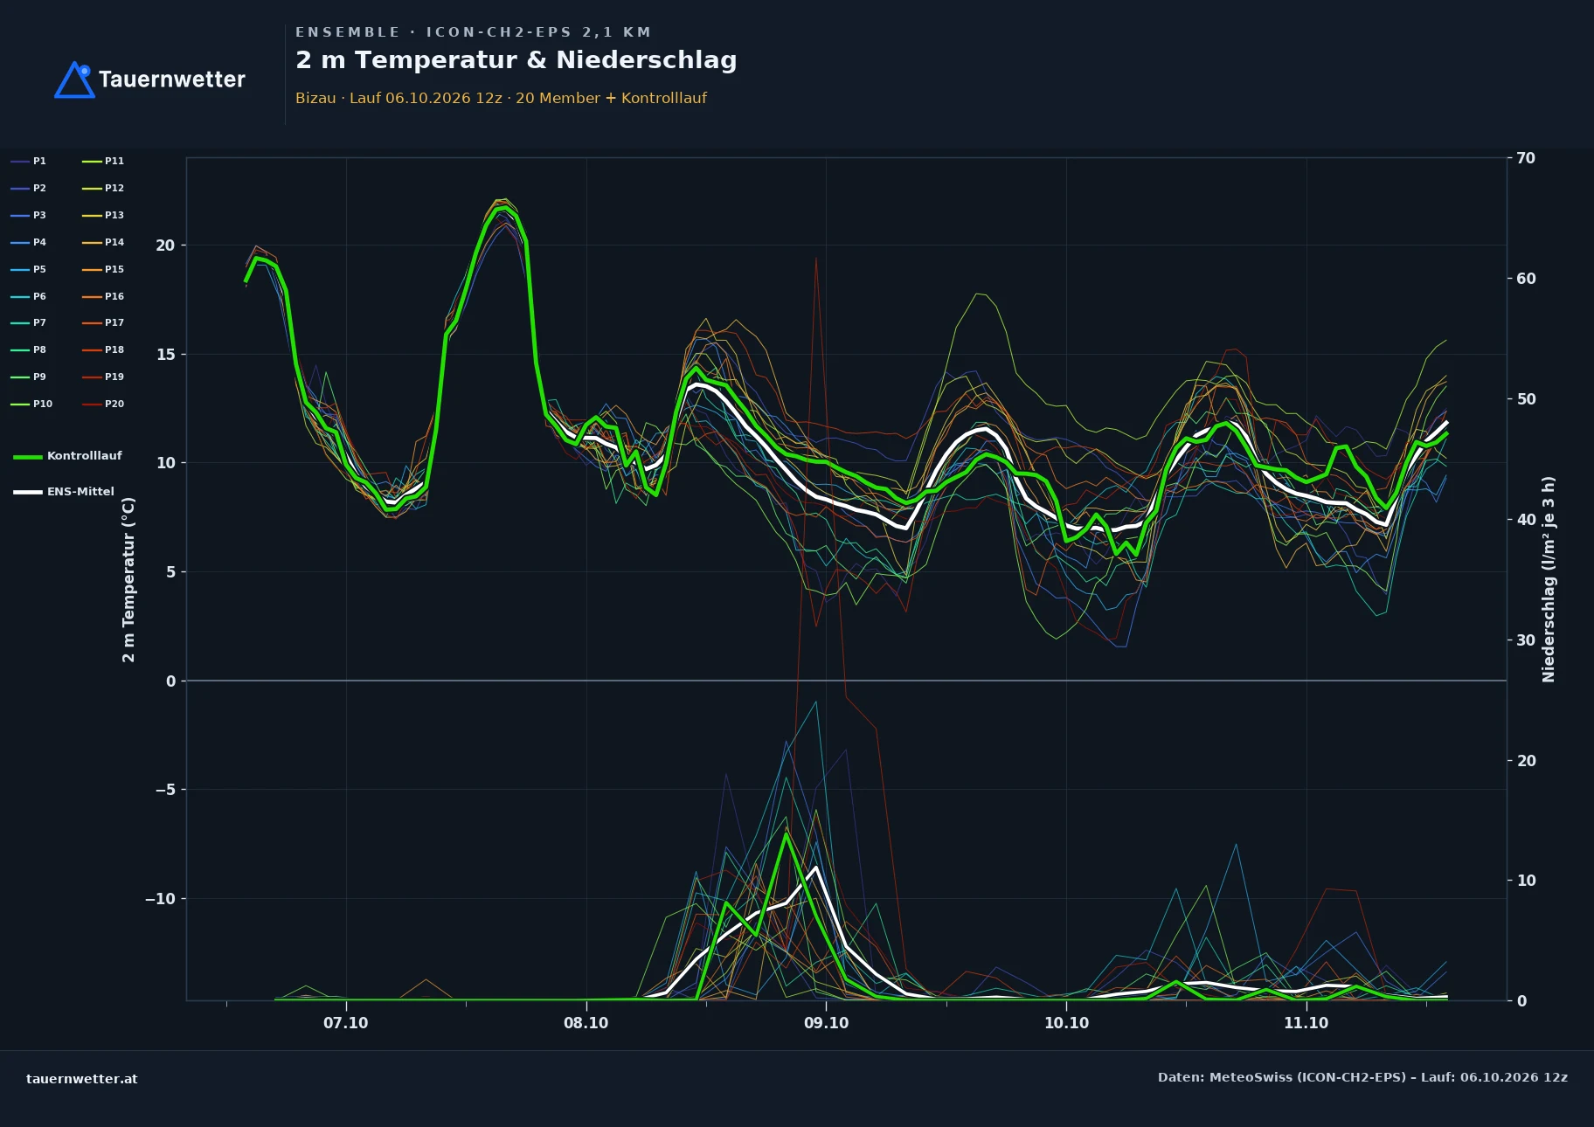Viewport: 1594px width, 1127px height.
Task: Click the Bizau run subtitle line
Action: click(501, 98)
